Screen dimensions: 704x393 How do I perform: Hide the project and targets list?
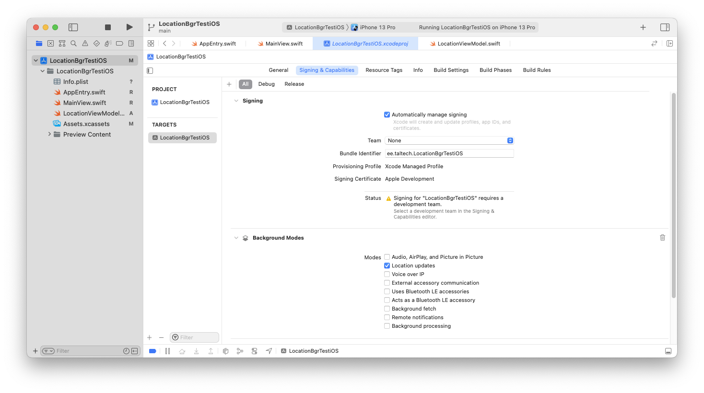[150, 70]
